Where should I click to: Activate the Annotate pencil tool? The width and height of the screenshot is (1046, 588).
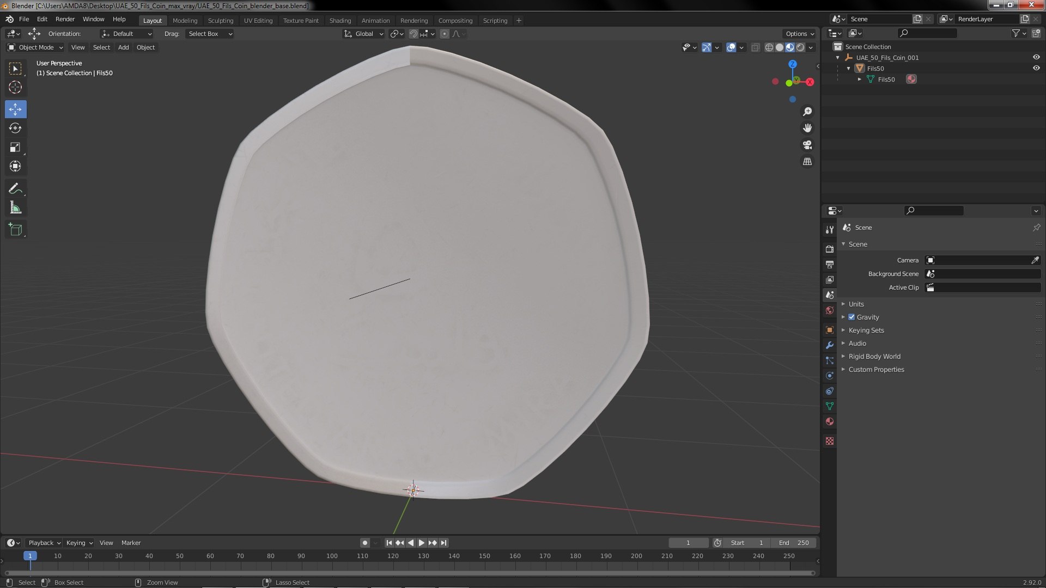coord(15,188)
